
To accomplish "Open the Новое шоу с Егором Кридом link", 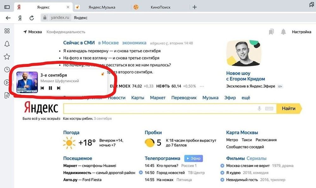I will tap(245, 76).
